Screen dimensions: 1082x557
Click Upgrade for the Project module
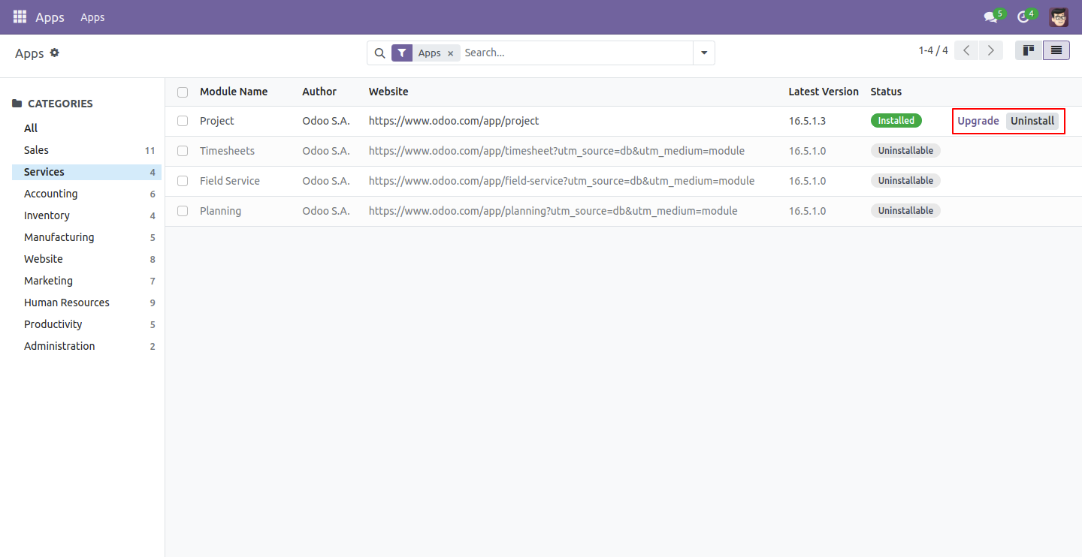pyautogui.click(x=978, y=121)
